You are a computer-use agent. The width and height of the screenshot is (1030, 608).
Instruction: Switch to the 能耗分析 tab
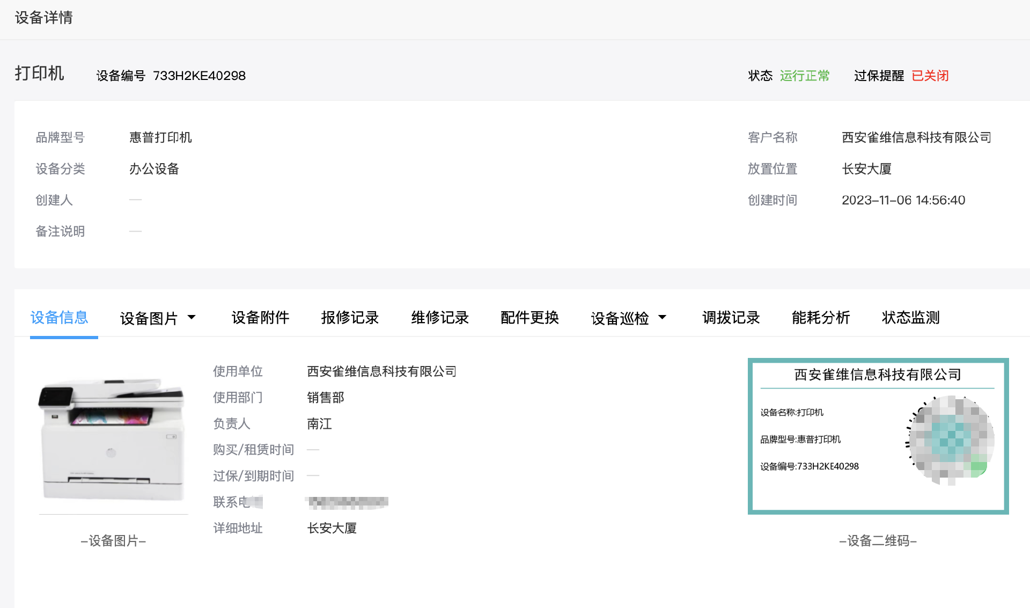(821, 318)
